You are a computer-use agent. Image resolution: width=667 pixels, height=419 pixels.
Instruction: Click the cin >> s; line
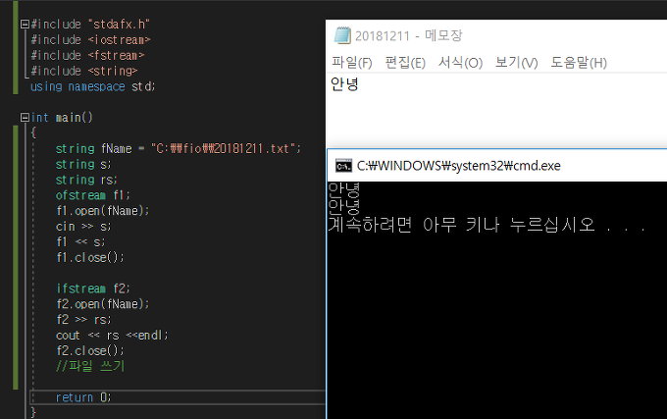tap(83, 227)
